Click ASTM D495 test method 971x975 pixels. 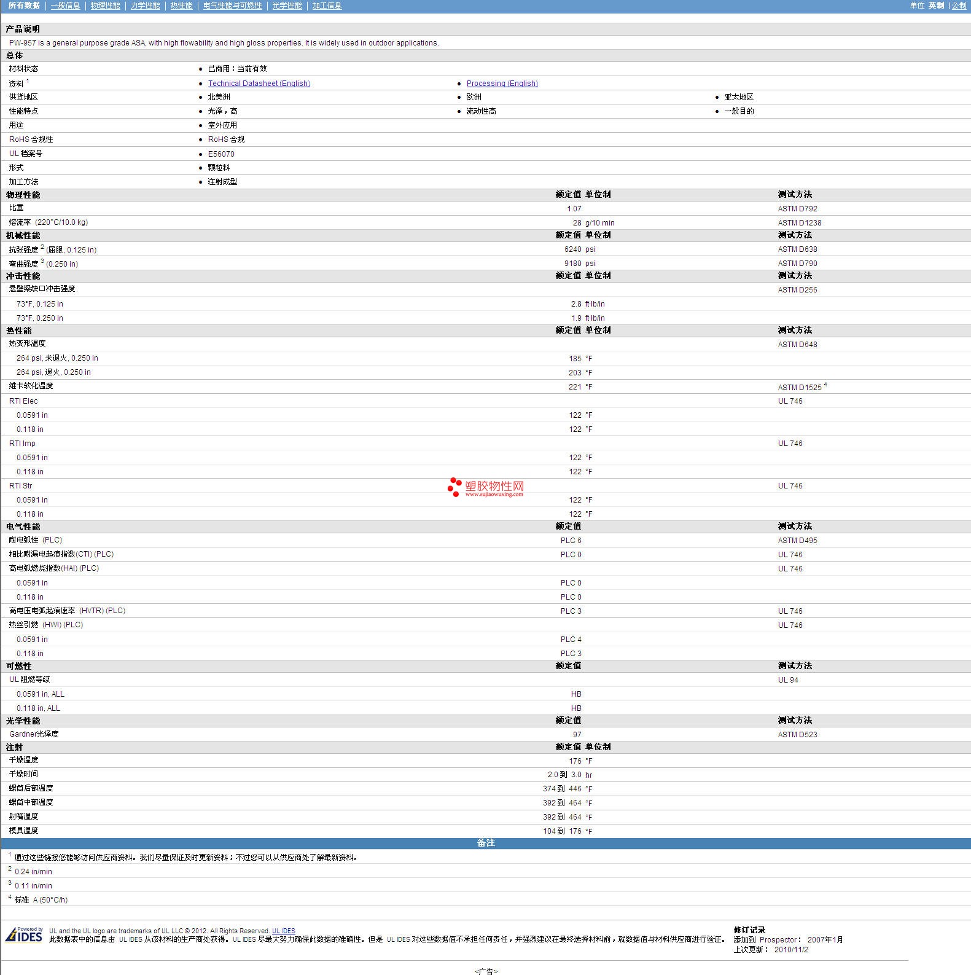coord(797,541)
